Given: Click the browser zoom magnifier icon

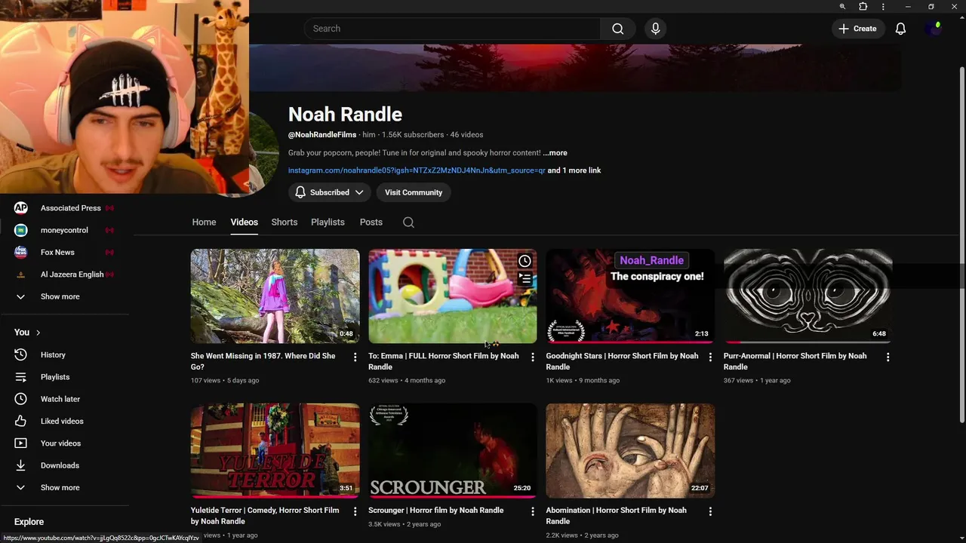Looking at the screenshot, I should click(842, 7).
